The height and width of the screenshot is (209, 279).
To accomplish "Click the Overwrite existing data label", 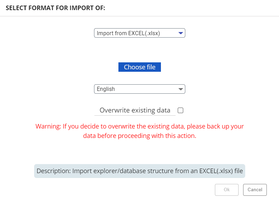I will click(135, 110).
